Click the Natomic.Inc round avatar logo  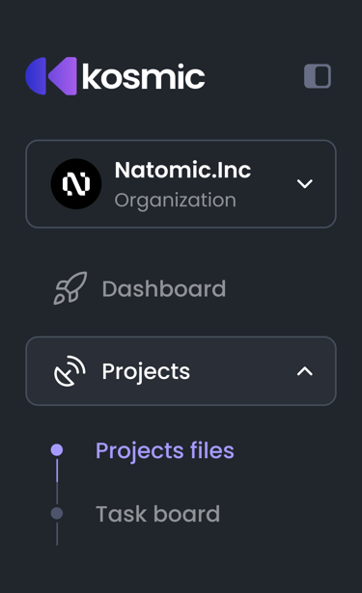[76, 184]
